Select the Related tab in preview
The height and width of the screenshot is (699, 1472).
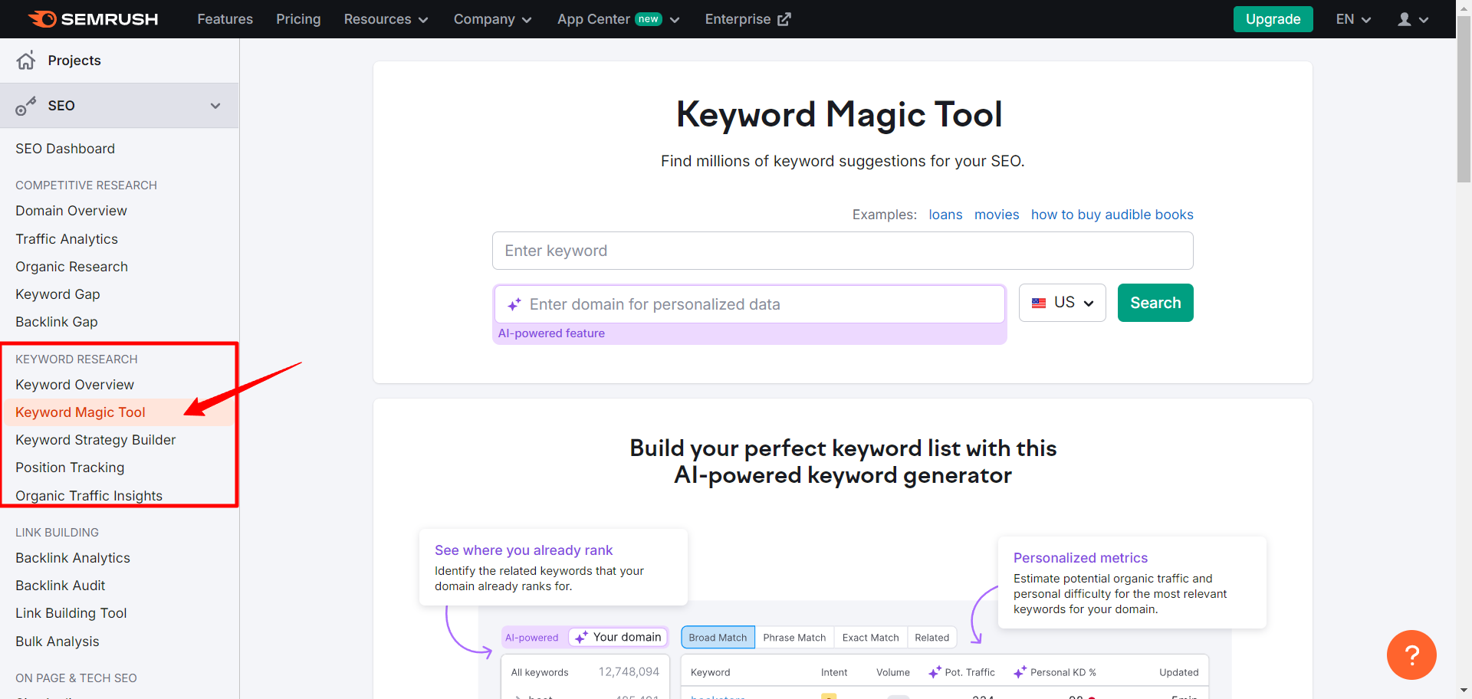point(932,638)
